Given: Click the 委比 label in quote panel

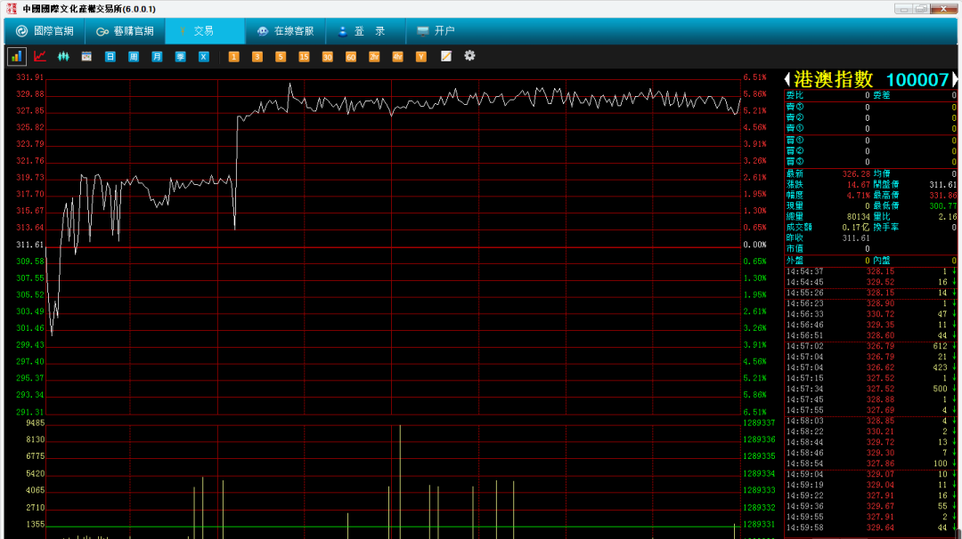Looking at the screenshot, I should click(x=795, y=95).
